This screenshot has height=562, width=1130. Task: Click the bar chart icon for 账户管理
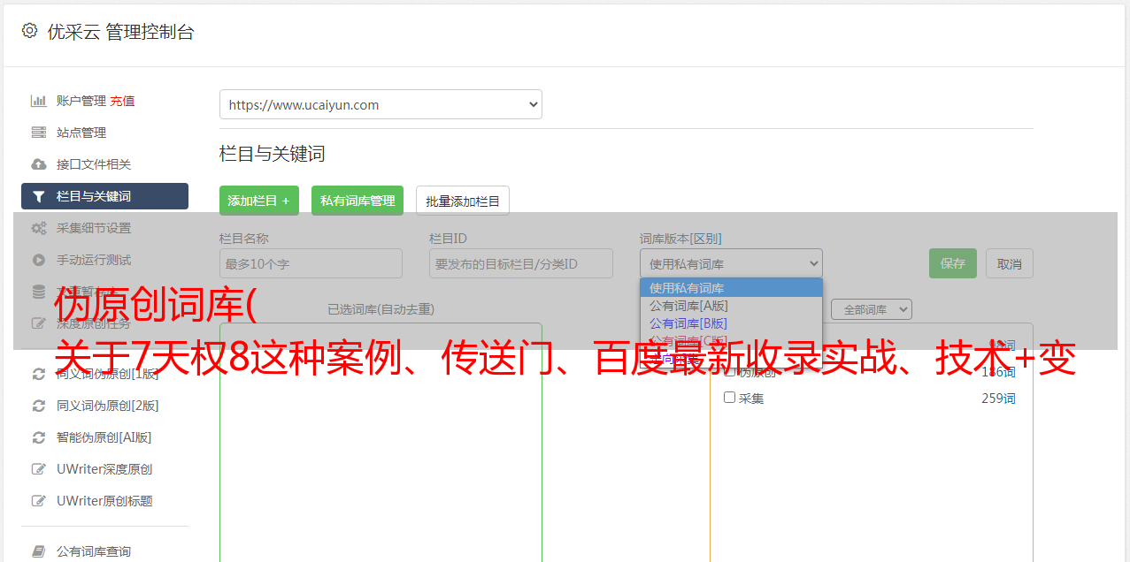pyautogui.click(x=39, y=101)
